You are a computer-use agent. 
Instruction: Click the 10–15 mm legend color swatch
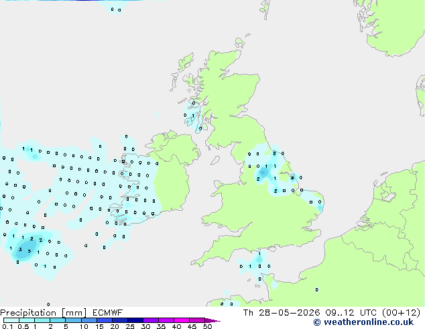(x=89, y=320)
